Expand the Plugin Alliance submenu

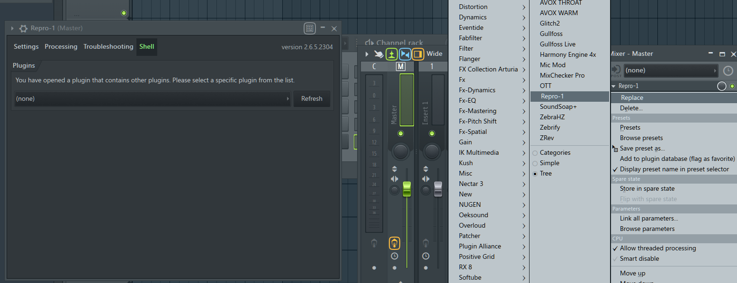pos(489,247)
